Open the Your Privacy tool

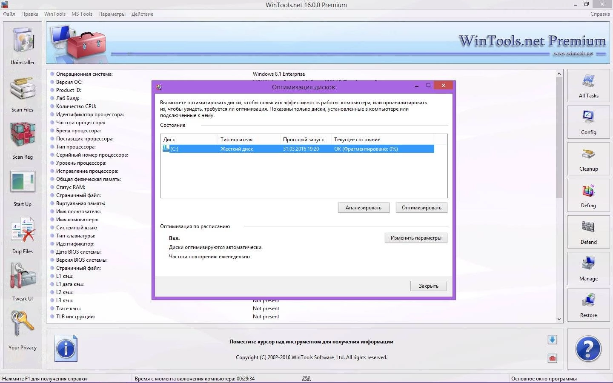click(x=23, y=330)
